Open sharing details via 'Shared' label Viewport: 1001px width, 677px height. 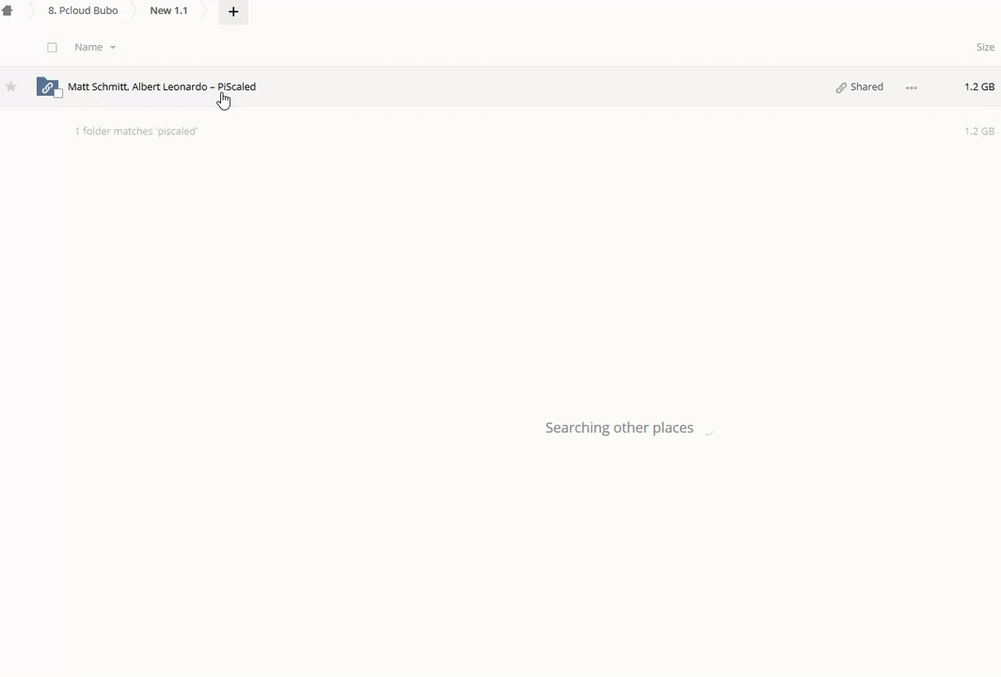[x=866, y=87]
